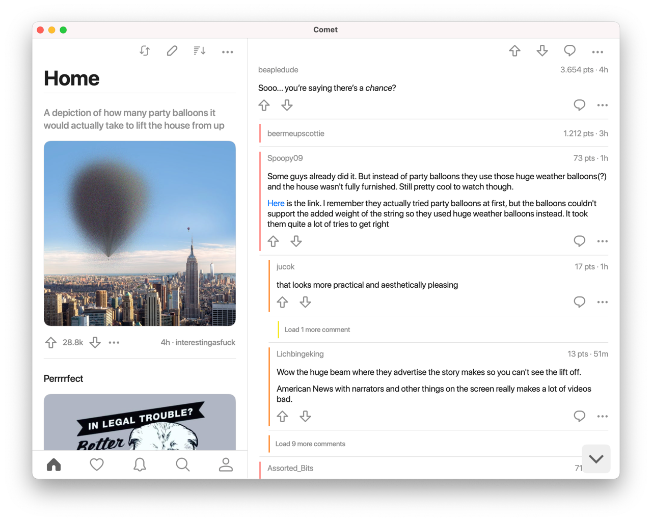Upvote the post from the comments header
This screenshot has width=652, height=521.
tap(515, 51)
